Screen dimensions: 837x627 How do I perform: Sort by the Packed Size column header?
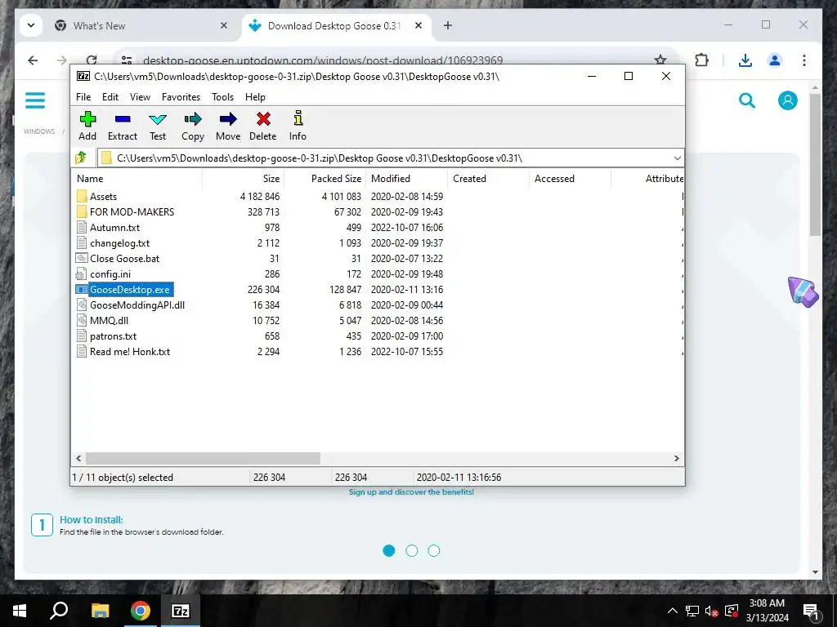(x=325, y=179)
